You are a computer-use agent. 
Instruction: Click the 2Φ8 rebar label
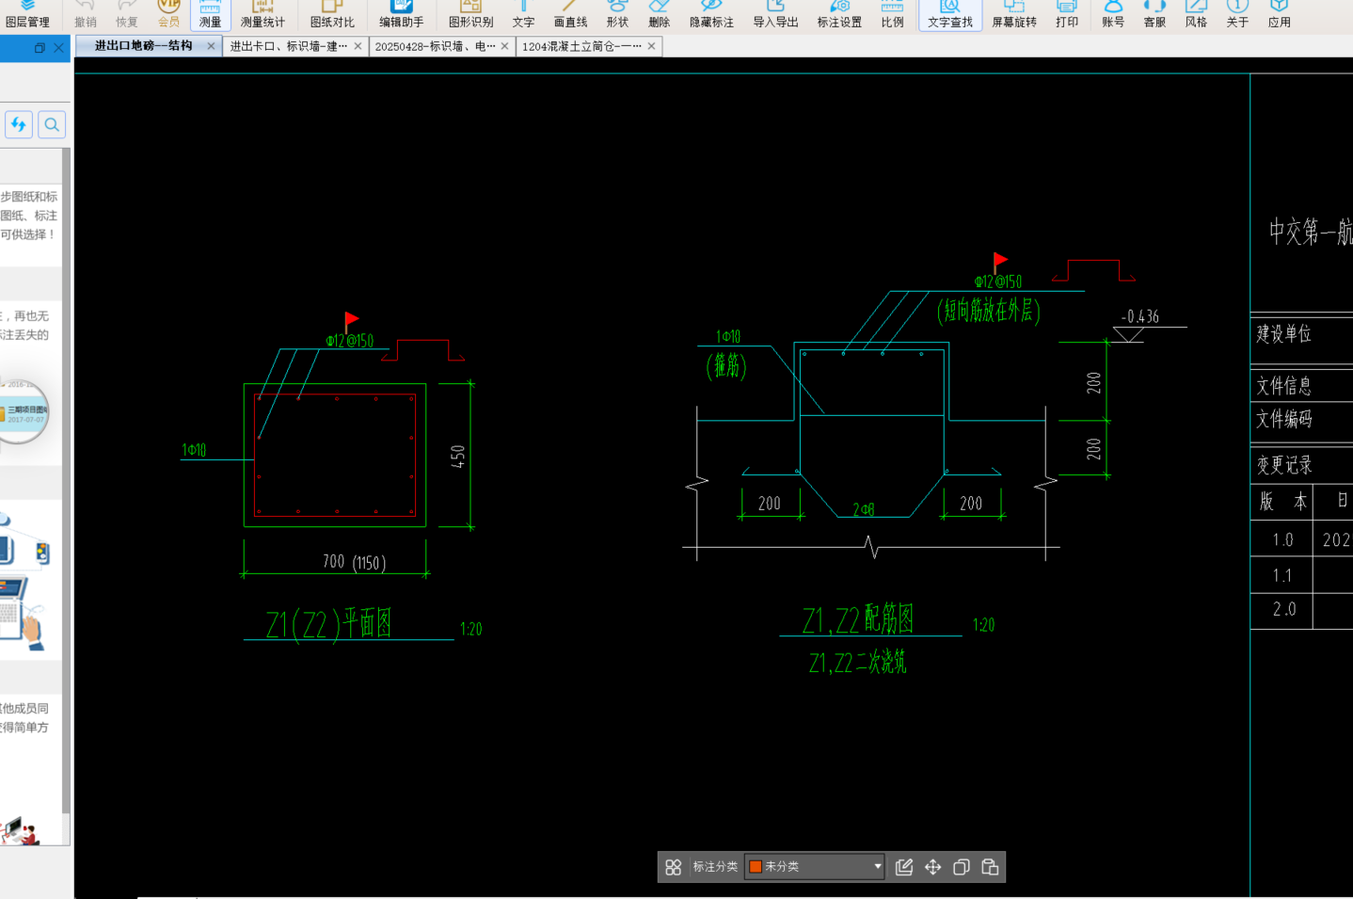click(x=864, y=509)
